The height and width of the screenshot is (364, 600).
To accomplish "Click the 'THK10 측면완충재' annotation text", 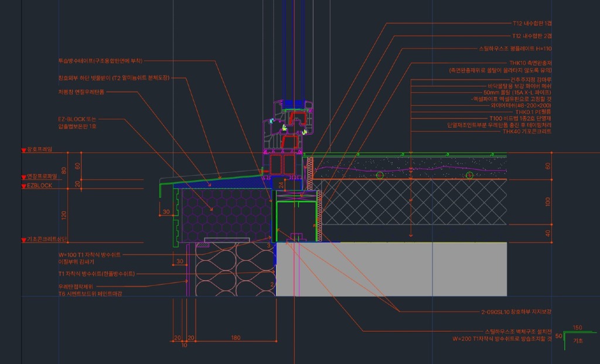I will pos(530,62).
